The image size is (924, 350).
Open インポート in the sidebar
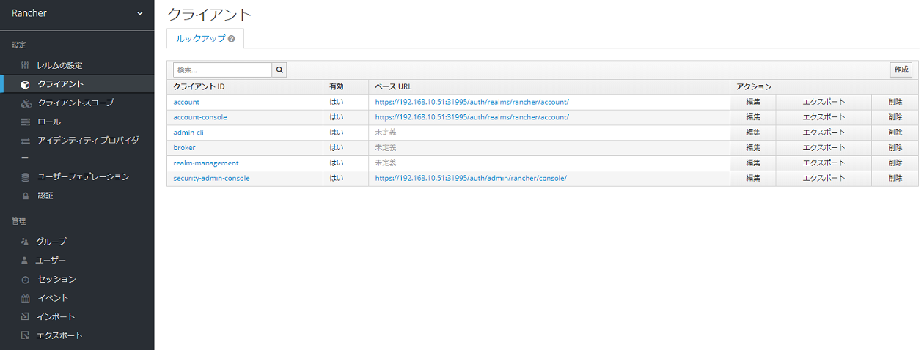(x=56, y=317)
